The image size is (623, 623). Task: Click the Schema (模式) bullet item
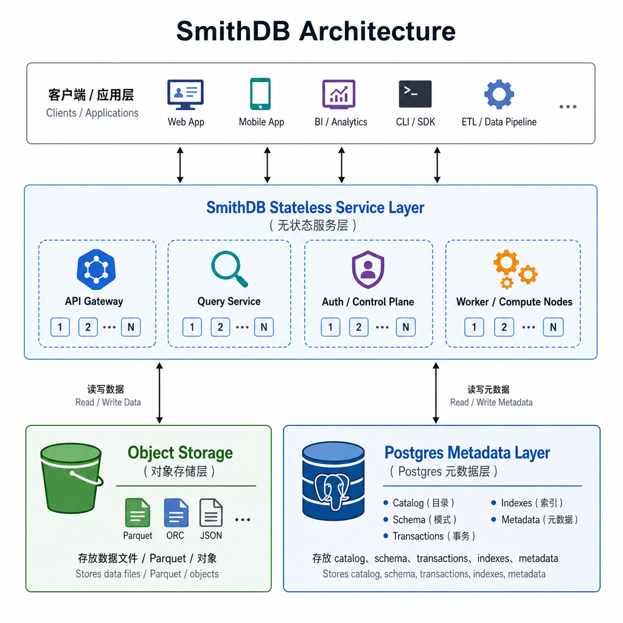click(420, 520)
